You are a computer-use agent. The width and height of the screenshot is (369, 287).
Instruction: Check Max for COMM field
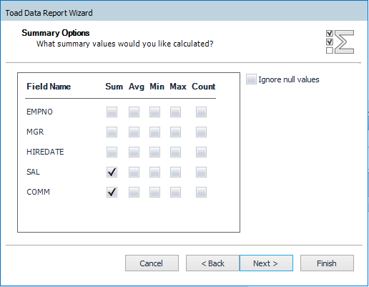pos(175,192)
